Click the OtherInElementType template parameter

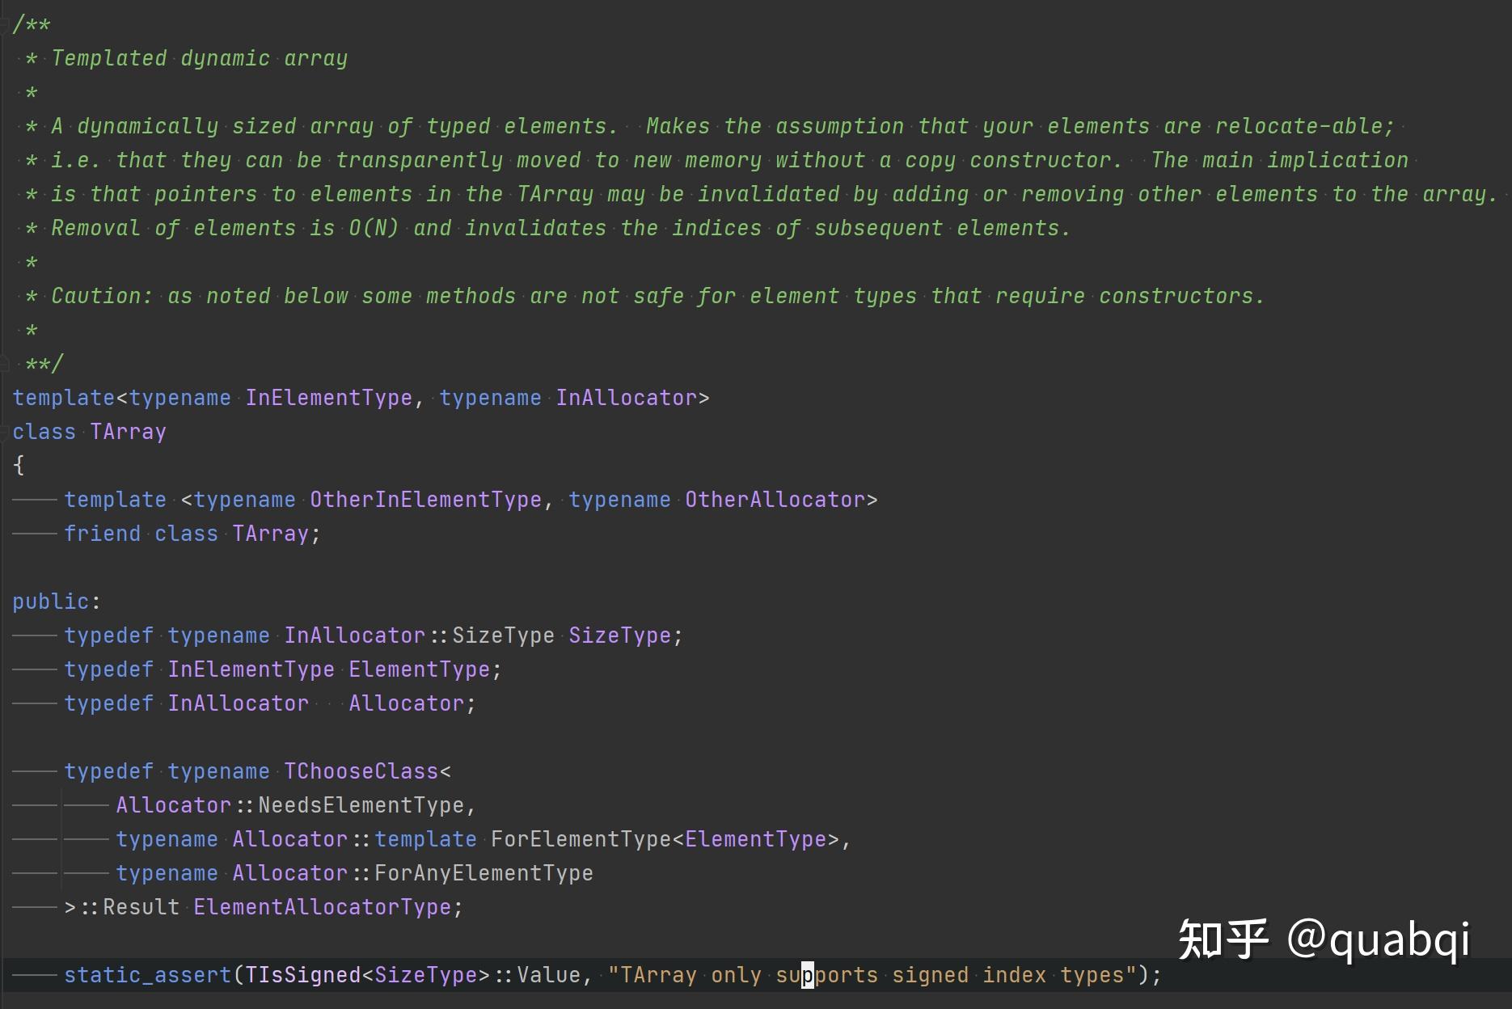425,500
